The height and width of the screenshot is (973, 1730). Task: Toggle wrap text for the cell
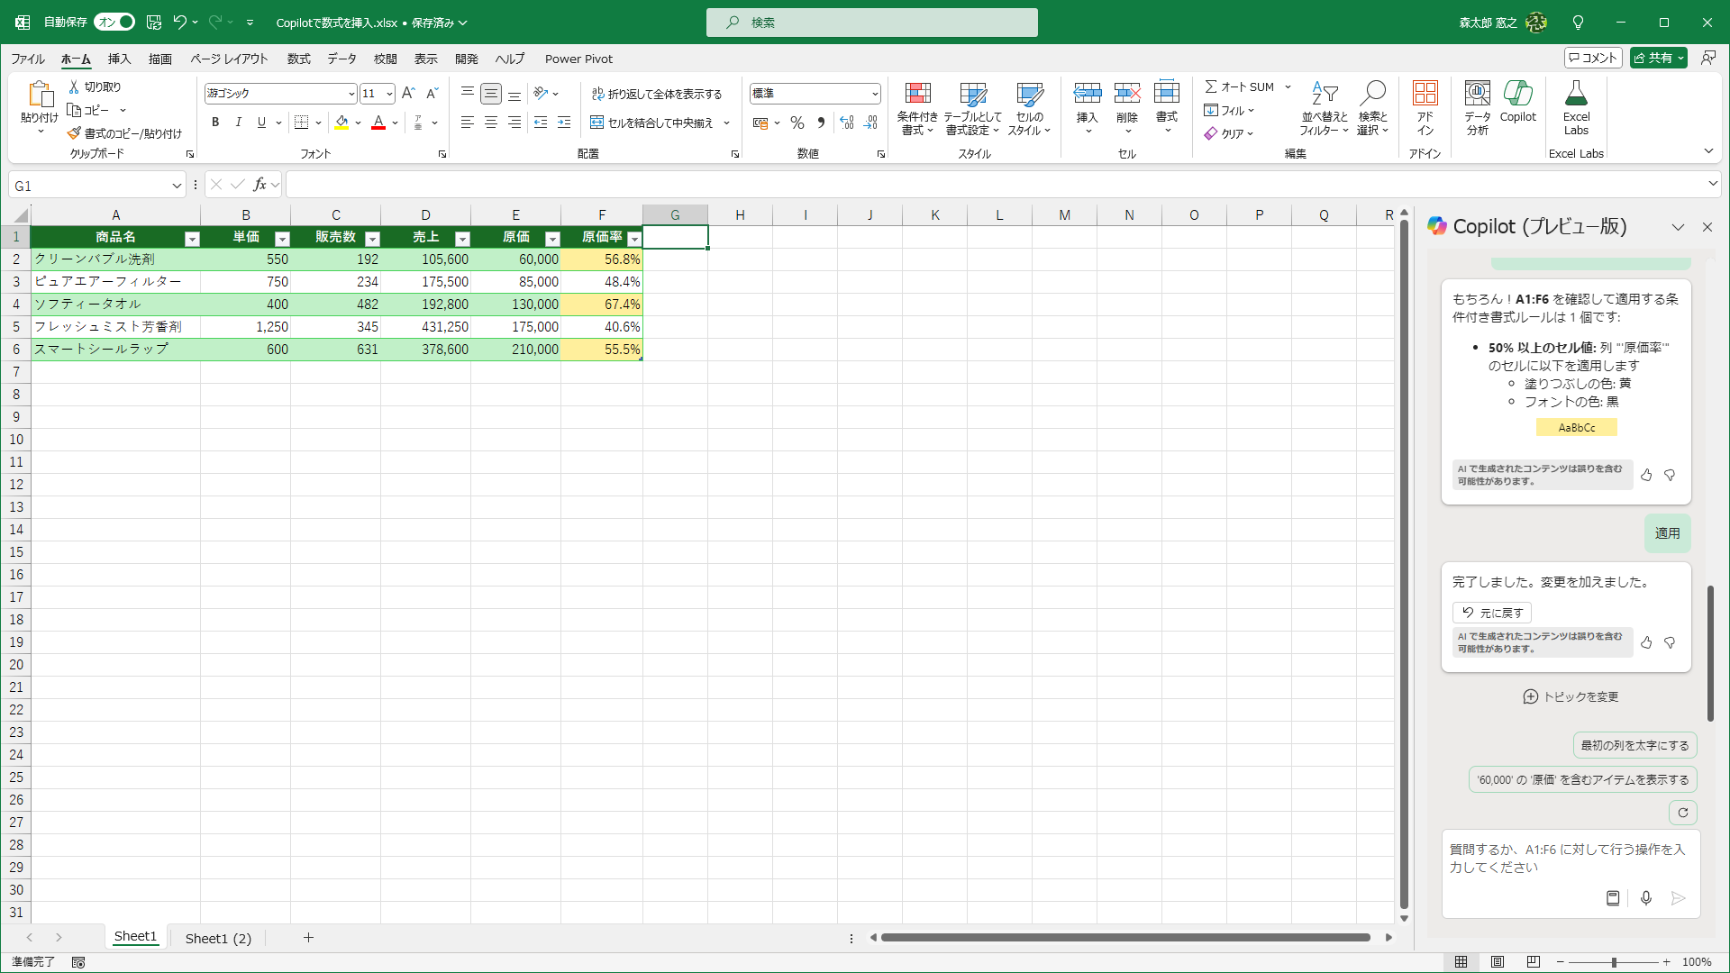[657, 94]
